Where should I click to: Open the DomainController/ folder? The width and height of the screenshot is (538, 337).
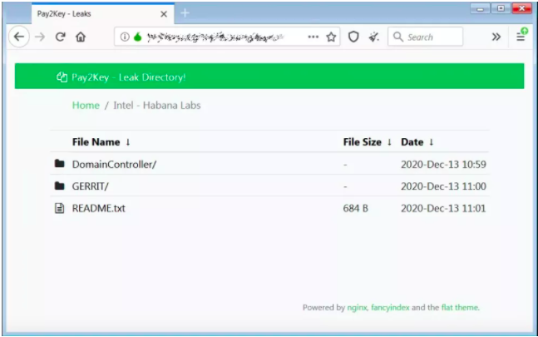[114, 165]
